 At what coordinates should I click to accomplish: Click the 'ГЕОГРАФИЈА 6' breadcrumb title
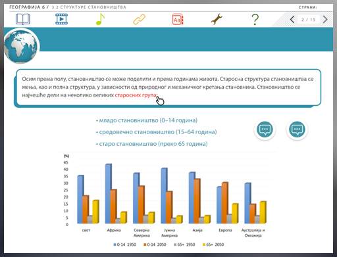pyautogui.click(x=27, y=7)
